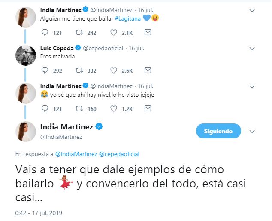Reply to Luis Cepeda's "Eres malvada" tweet
The width and height of the screenshot is (272, 221).
point(45,71)
